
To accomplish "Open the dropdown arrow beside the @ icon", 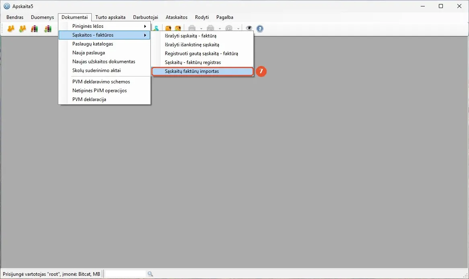I will [x=238, y=29].
